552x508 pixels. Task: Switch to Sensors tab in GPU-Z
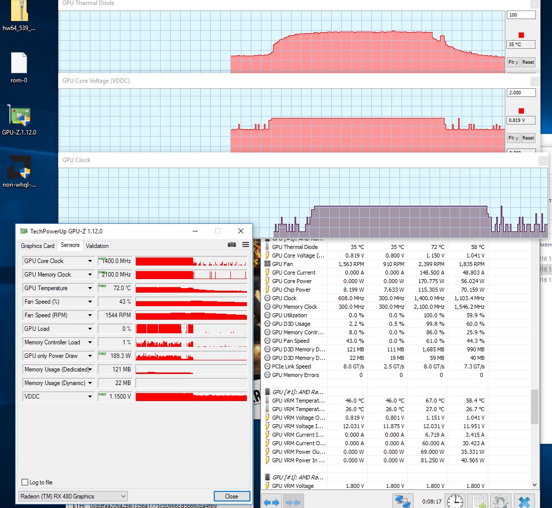point(70,245)
